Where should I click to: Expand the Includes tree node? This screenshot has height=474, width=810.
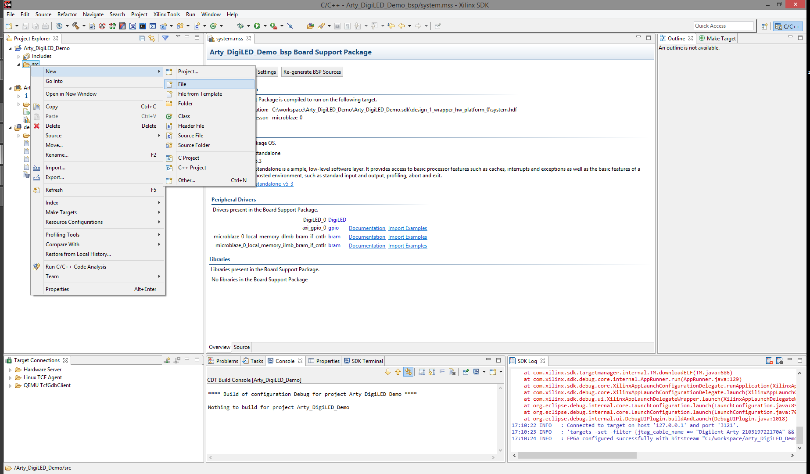tap(18, 56)
